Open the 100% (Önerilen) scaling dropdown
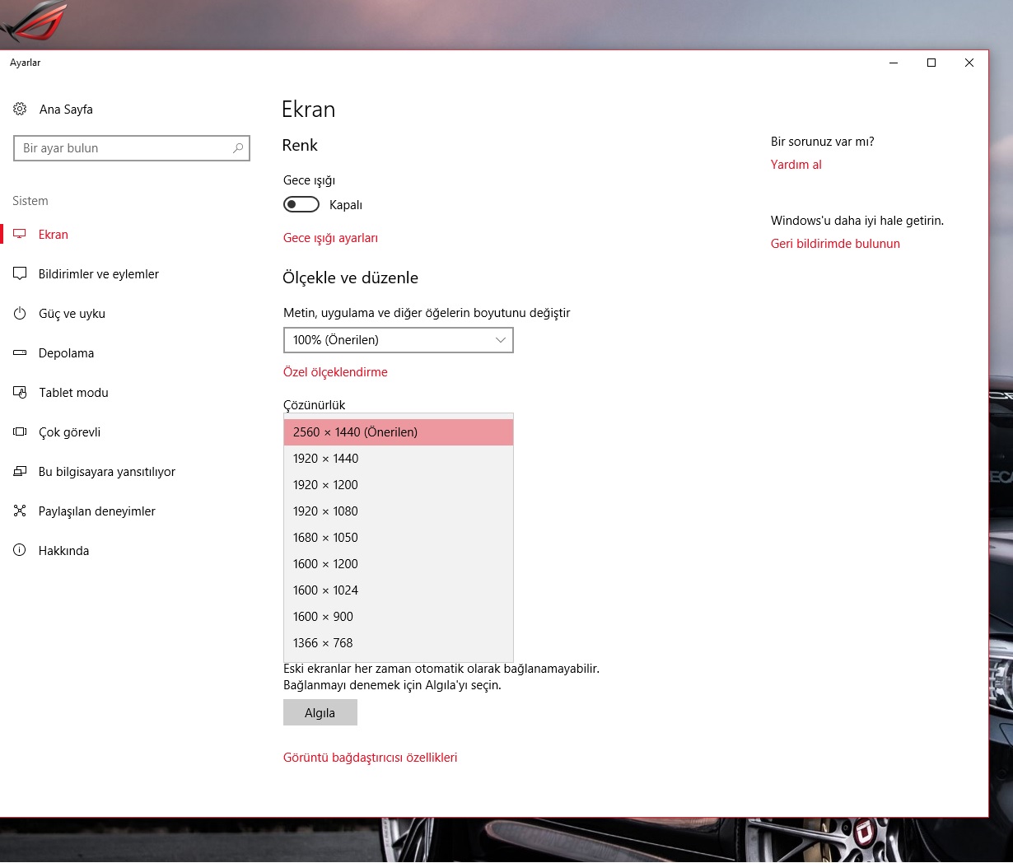The height and width of the screenshot is (863, 1013). click(x=398, y=340)
